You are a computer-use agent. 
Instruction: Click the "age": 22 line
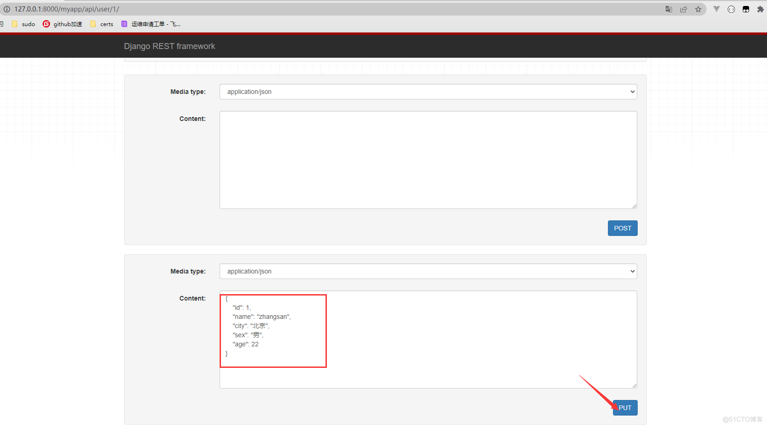tap(246, 344)
